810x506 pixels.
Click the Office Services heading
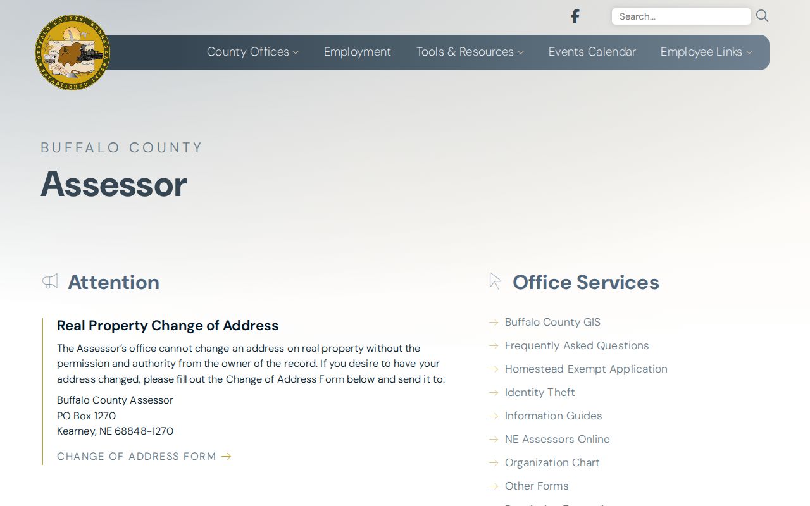coord(586,282)
